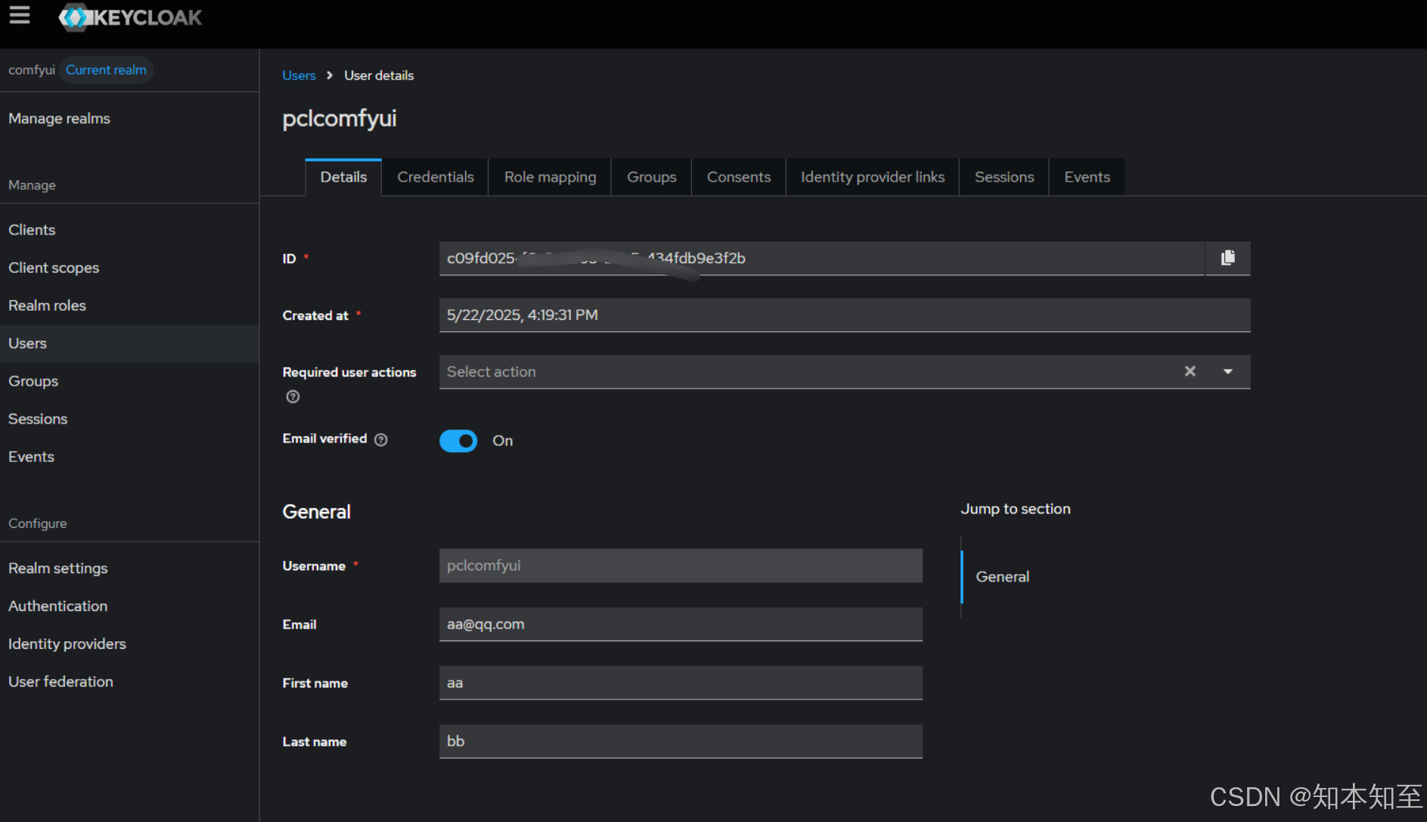Image resolution: width=1427 pixels, height=822 pixels.
Task: Click the ID field
Action: (x=821, y=258)
